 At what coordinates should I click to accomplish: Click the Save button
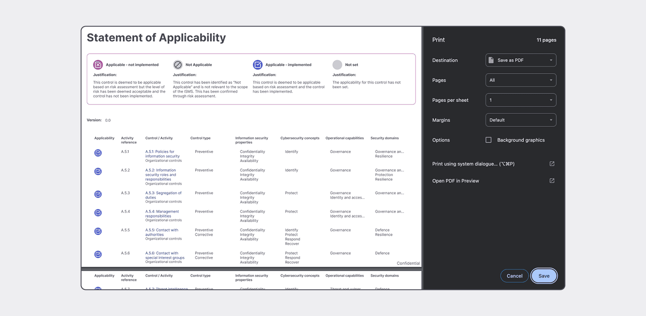click(x=543, y=275)
